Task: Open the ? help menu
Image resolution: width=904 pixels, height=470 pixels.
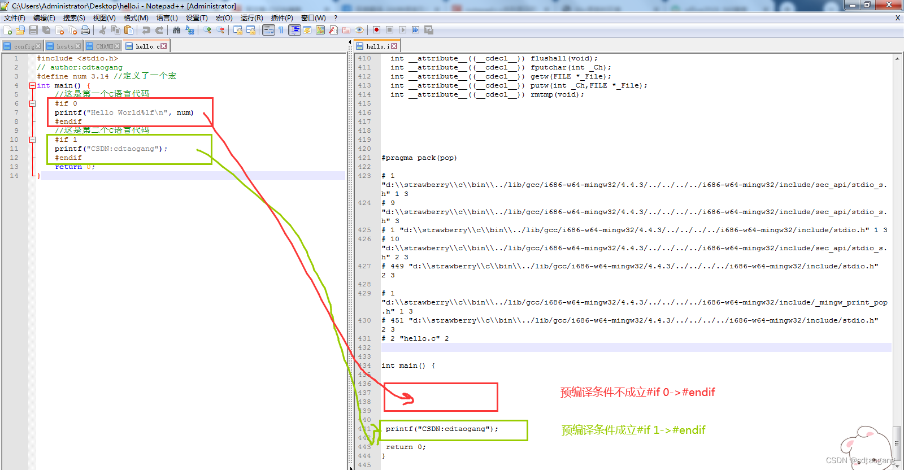Action: coord(336,18)
